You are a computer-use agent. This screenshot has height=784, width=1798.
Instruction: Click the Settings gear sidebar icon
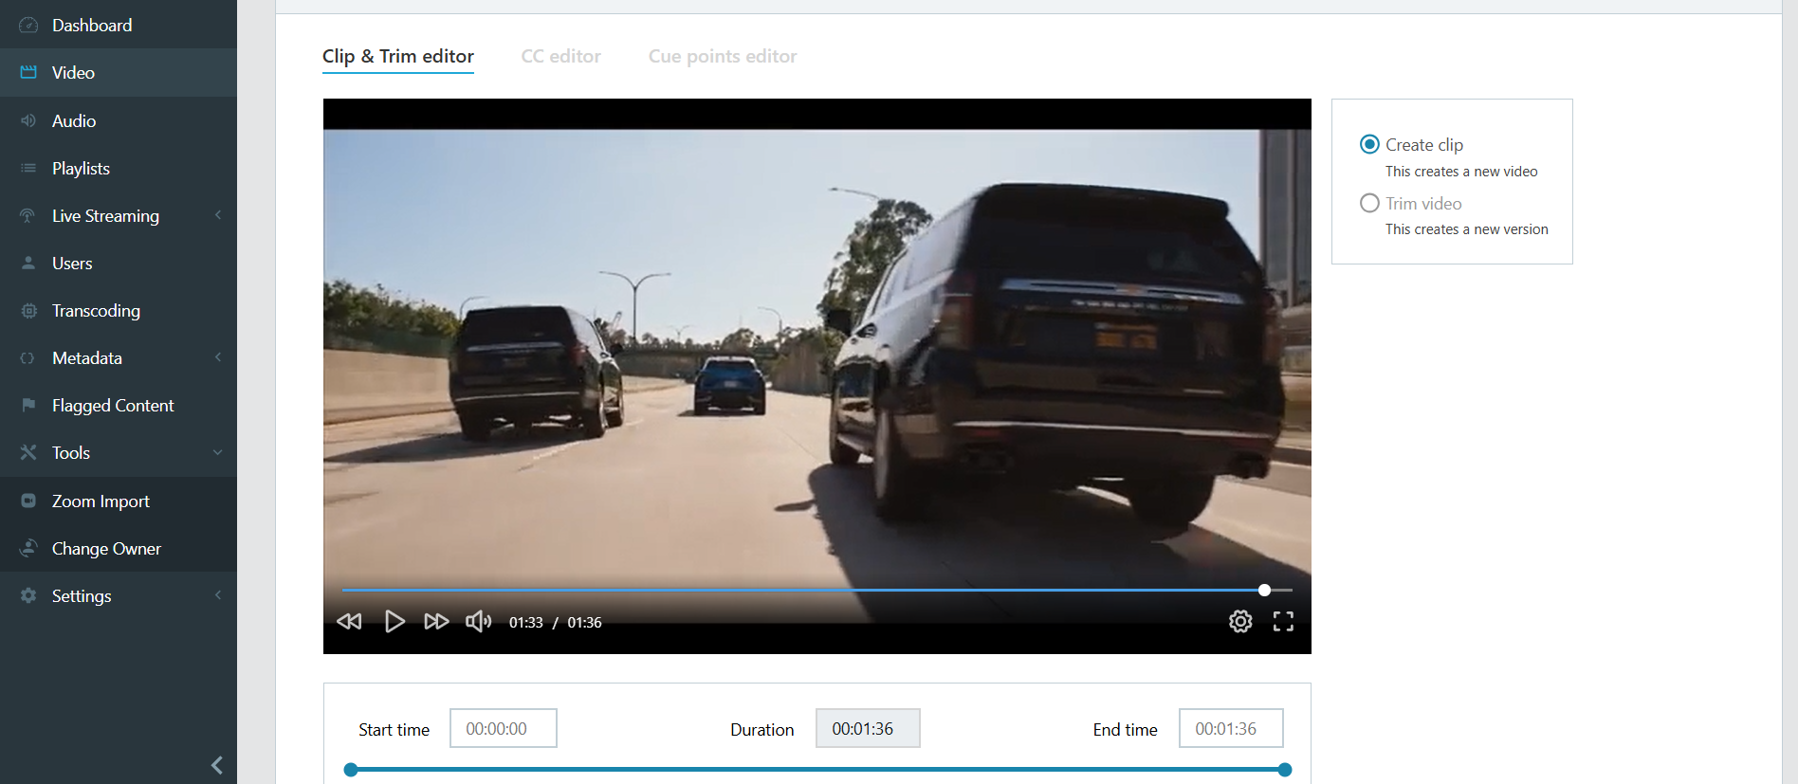[28, 595]
